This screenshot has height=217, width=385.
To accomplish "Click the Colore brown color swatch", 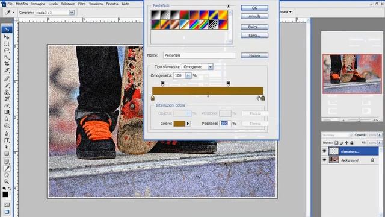I will (x=179, y=124).
